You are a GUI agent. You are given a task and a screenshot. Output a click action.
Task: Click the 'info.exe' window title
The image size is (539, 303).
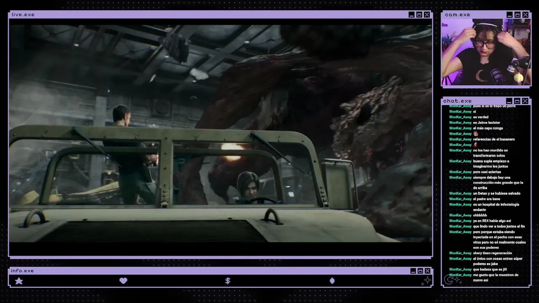[x=22, y=271]
